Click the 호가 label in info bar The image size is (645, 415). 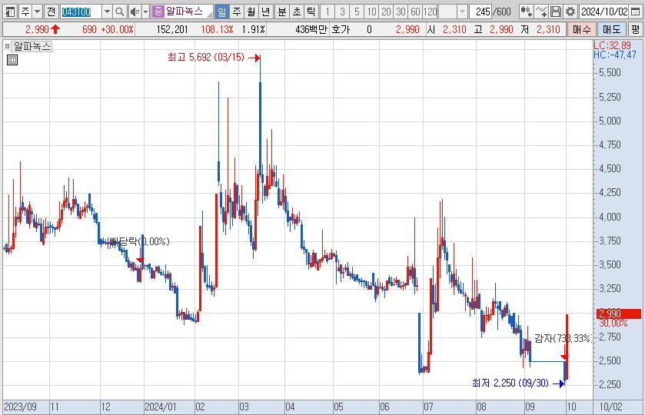pos(341,30)
